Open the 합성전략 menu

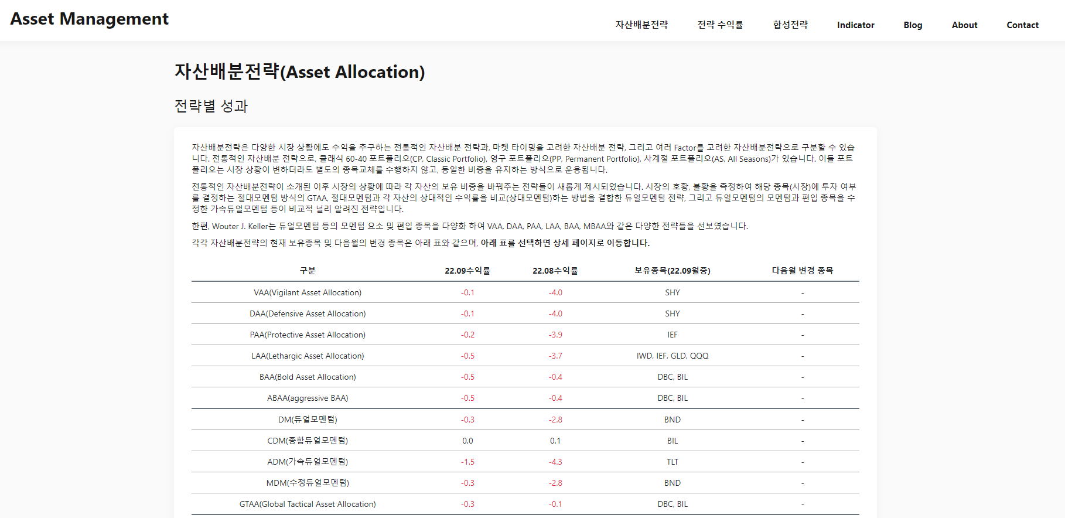pos(790,25)
